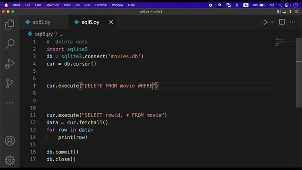Open the Bluetooth menu bar icon
Screen dimensions: 302x170
click(237, 5)
